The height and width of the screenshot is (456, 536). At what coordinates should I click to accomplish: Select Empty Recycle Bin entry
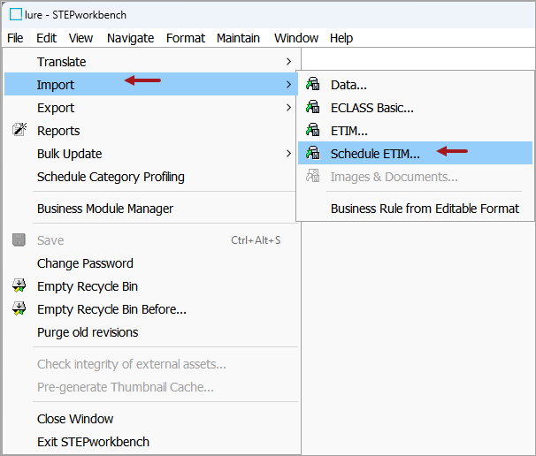coord(151,286)
